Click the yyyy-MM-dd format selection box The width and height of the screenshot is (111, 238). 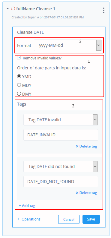68,45
